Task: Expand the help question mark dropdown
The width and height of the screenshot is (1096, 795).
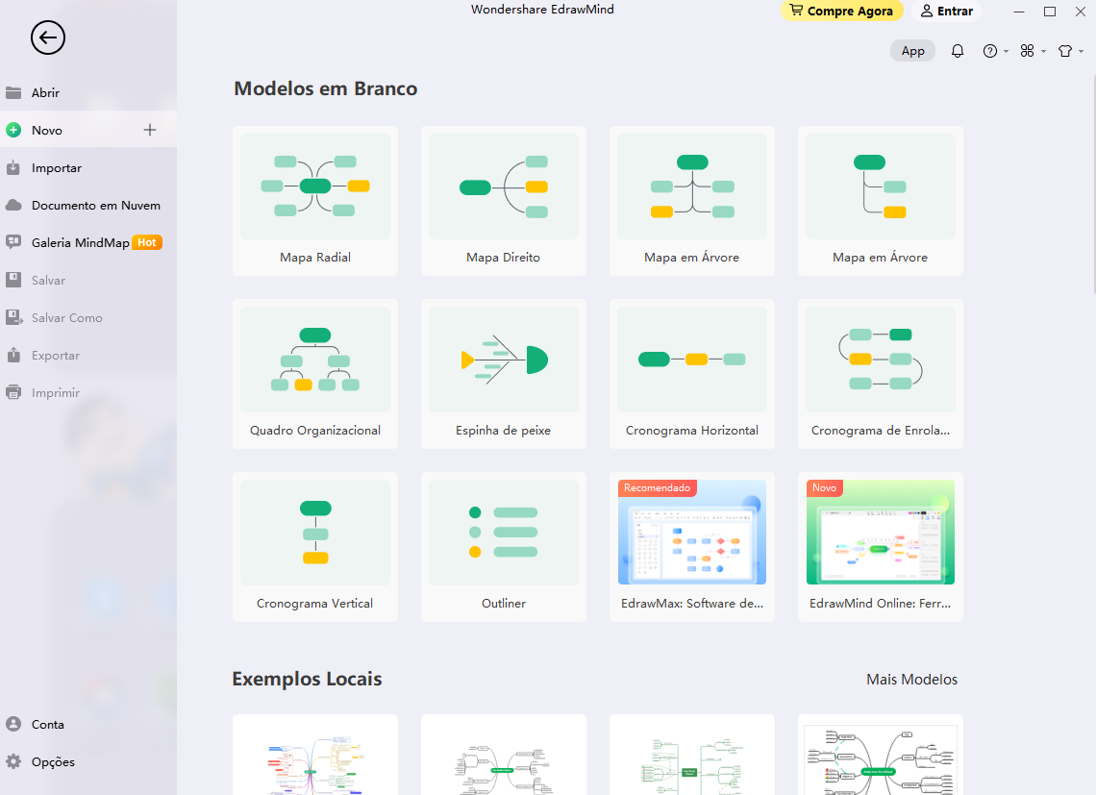Action: [994, 51]
